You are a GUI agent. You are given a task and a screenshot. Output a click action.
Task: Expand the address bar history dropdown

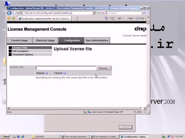click(x=94, y=13)
